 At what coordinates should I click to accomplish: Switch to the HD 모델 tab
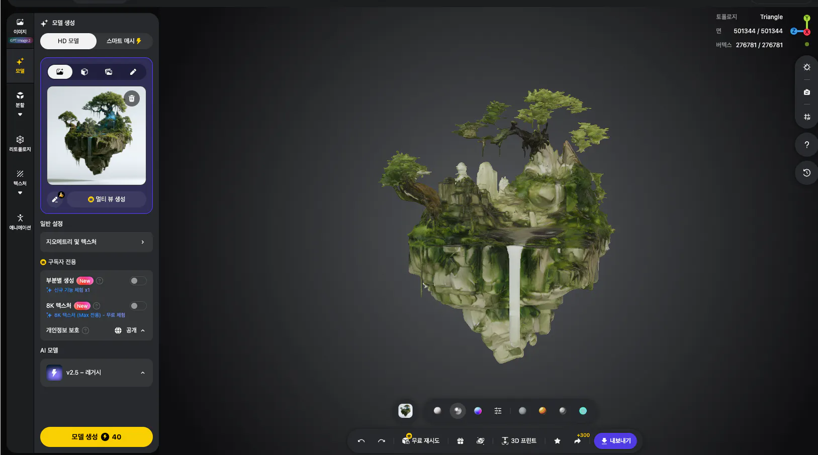pyautogui.click(x=68, y=41)
